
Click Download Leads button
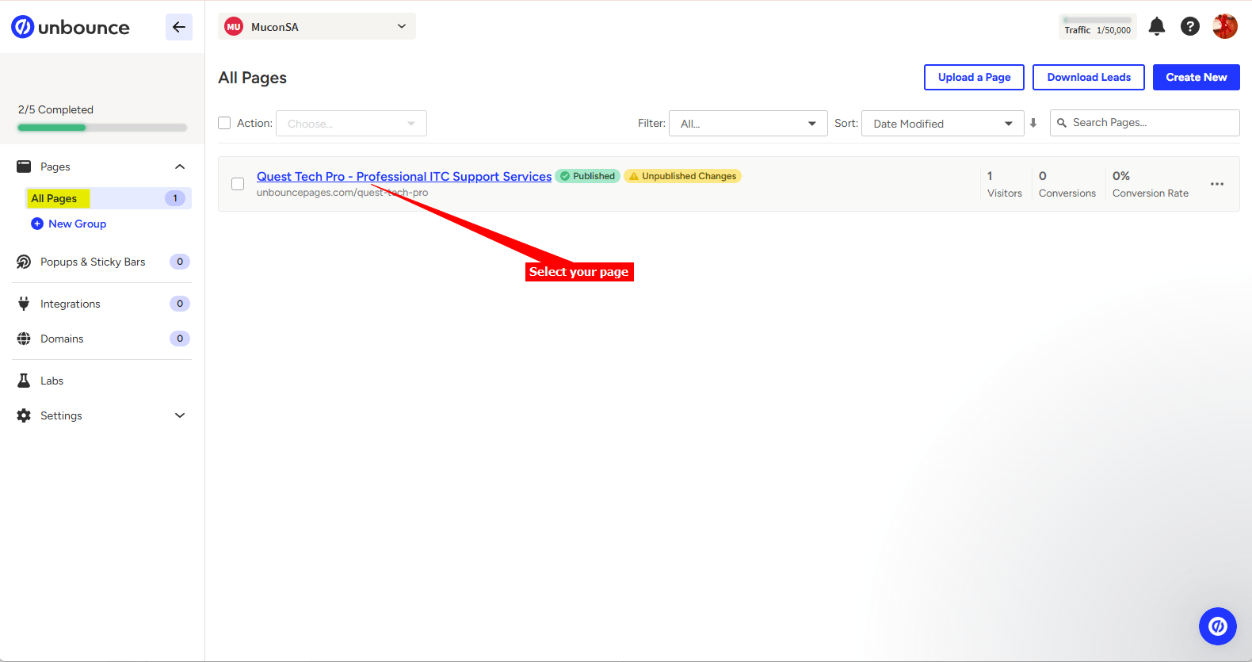[x=1089, y=77]
